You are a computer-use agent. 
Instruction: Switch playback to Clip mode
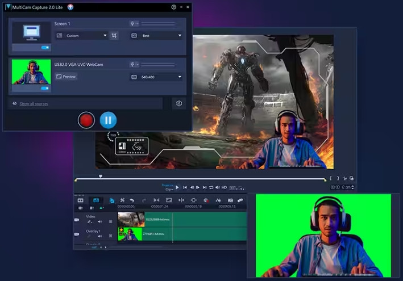(x=169, y=189)
